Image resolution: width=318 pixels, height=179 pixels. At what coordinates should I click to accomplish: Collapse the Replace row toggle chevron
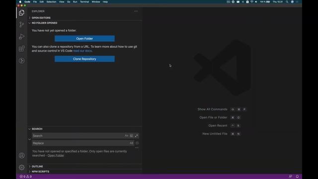point(30,139)
